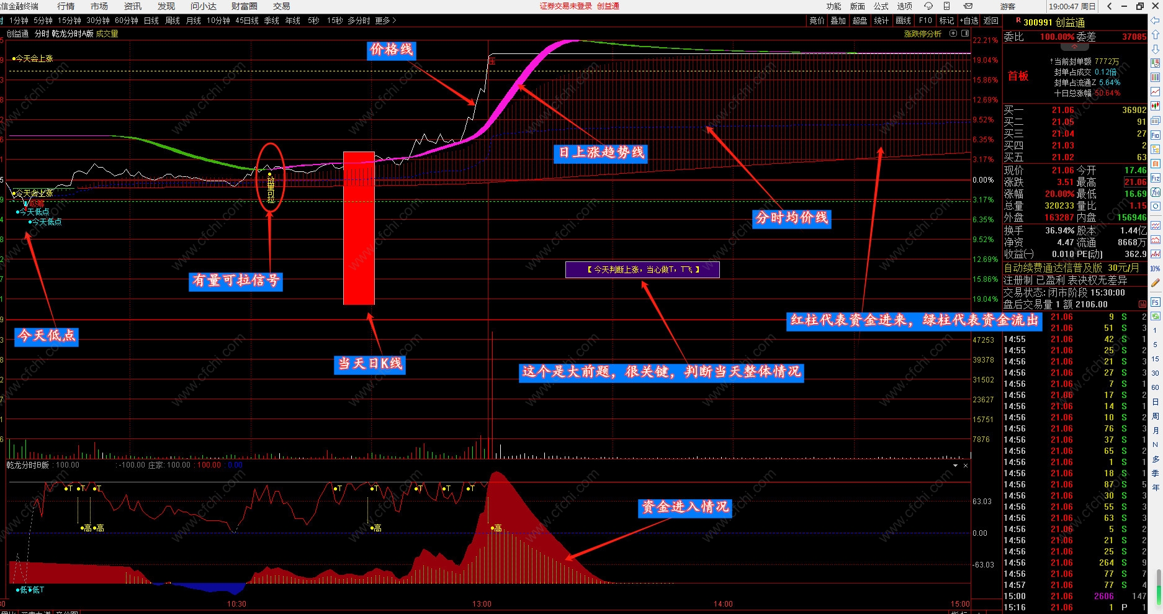Collapse the 乾龙分时B版 indicator panel with its arrow
Image resolution: width=1163 pixels, height=614 pixels.
click(955, 465)
